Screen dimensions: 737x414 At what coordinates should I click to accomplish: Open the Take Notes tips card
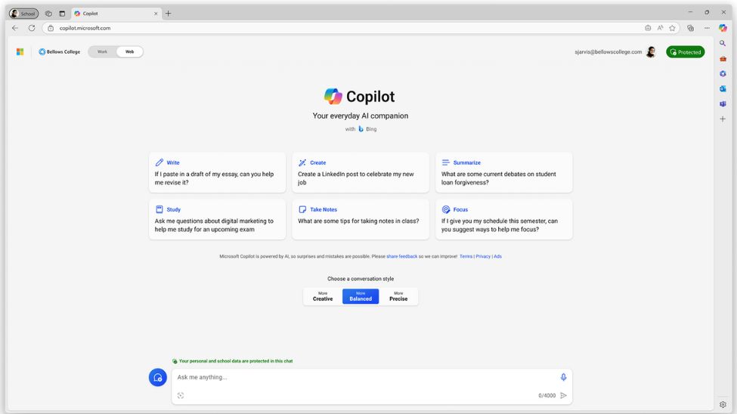click(x=361, y=219)
